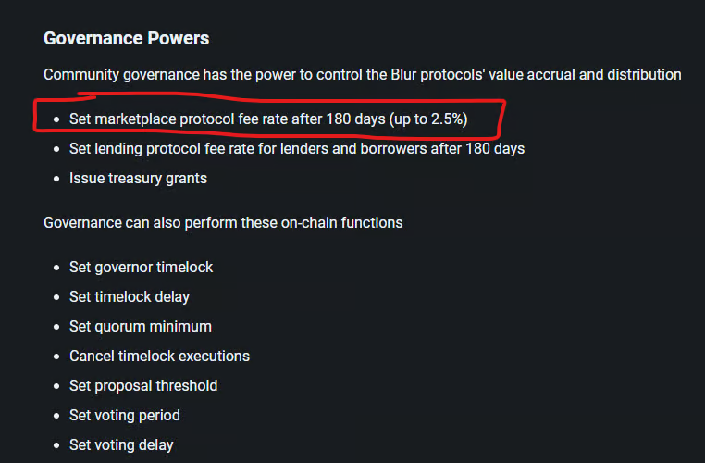705x463 pixels.
Task: Click the Set voting period item
Action: pyautogui.click(x=124, y=415)
